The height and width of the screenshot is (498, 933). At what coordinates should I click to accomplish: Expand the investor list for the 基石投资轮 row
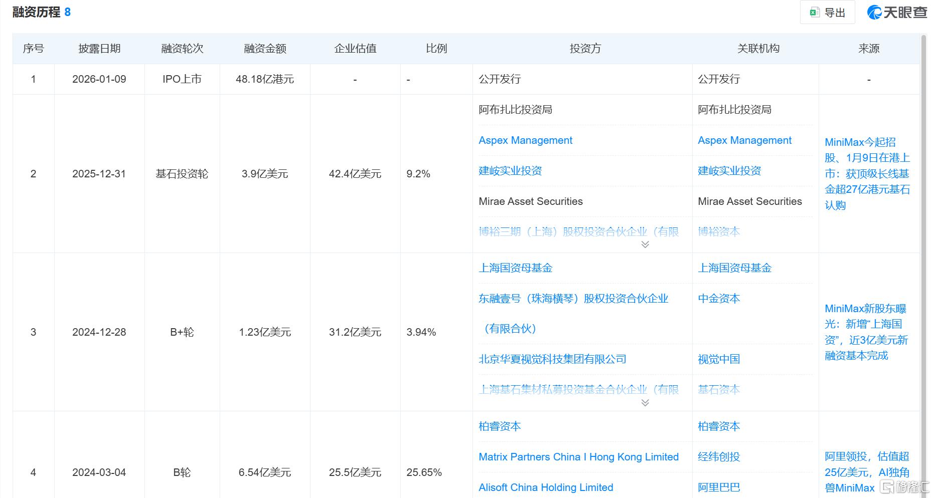[645, 244]
